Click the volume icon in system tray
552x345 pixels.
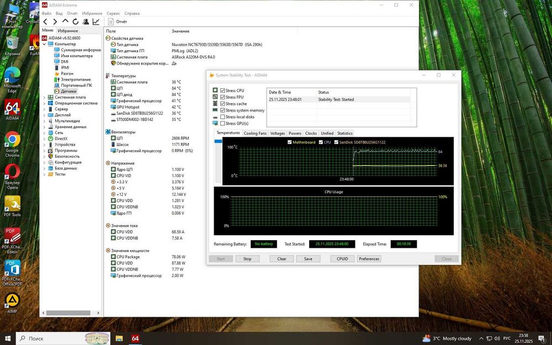coord(497,339)
